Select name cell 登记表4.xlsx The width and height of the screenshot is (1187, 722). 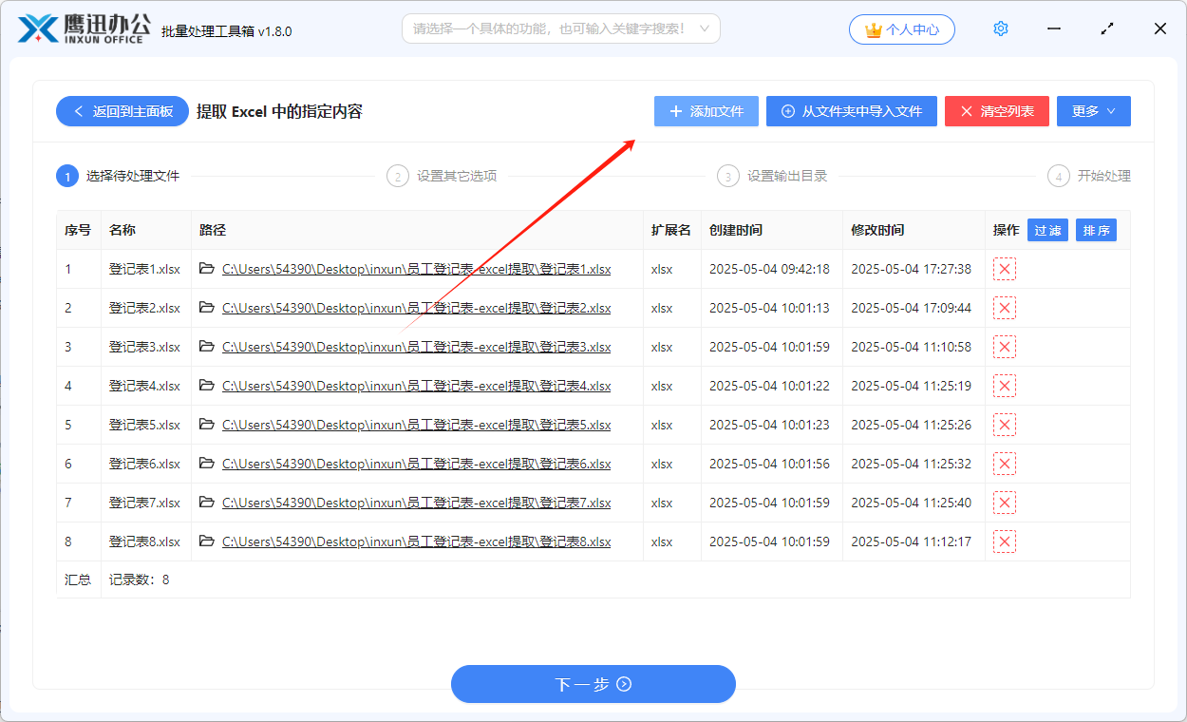point(144,386)
